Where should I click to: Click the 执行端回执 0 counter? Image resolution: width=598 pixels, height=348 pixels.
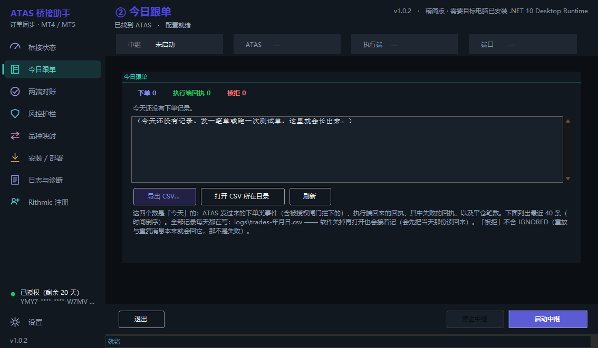[x=191, y=93]
